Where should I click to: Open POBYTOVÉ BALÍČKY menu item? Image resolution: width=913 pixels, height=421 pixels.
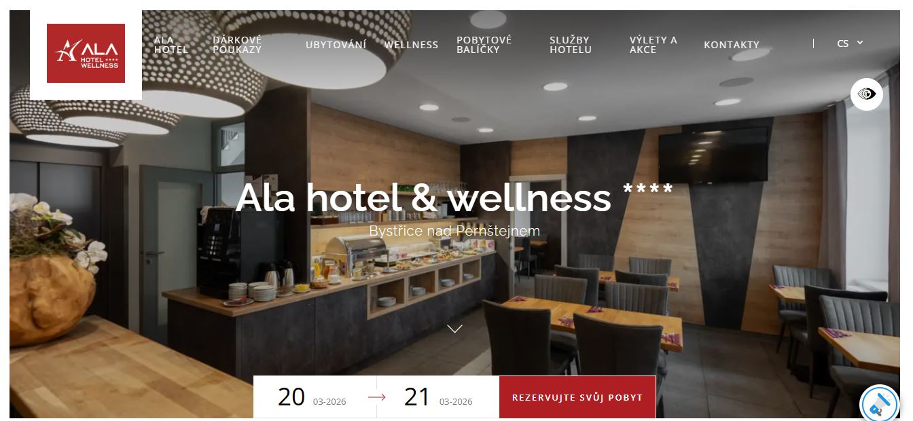tap(484, 45)
